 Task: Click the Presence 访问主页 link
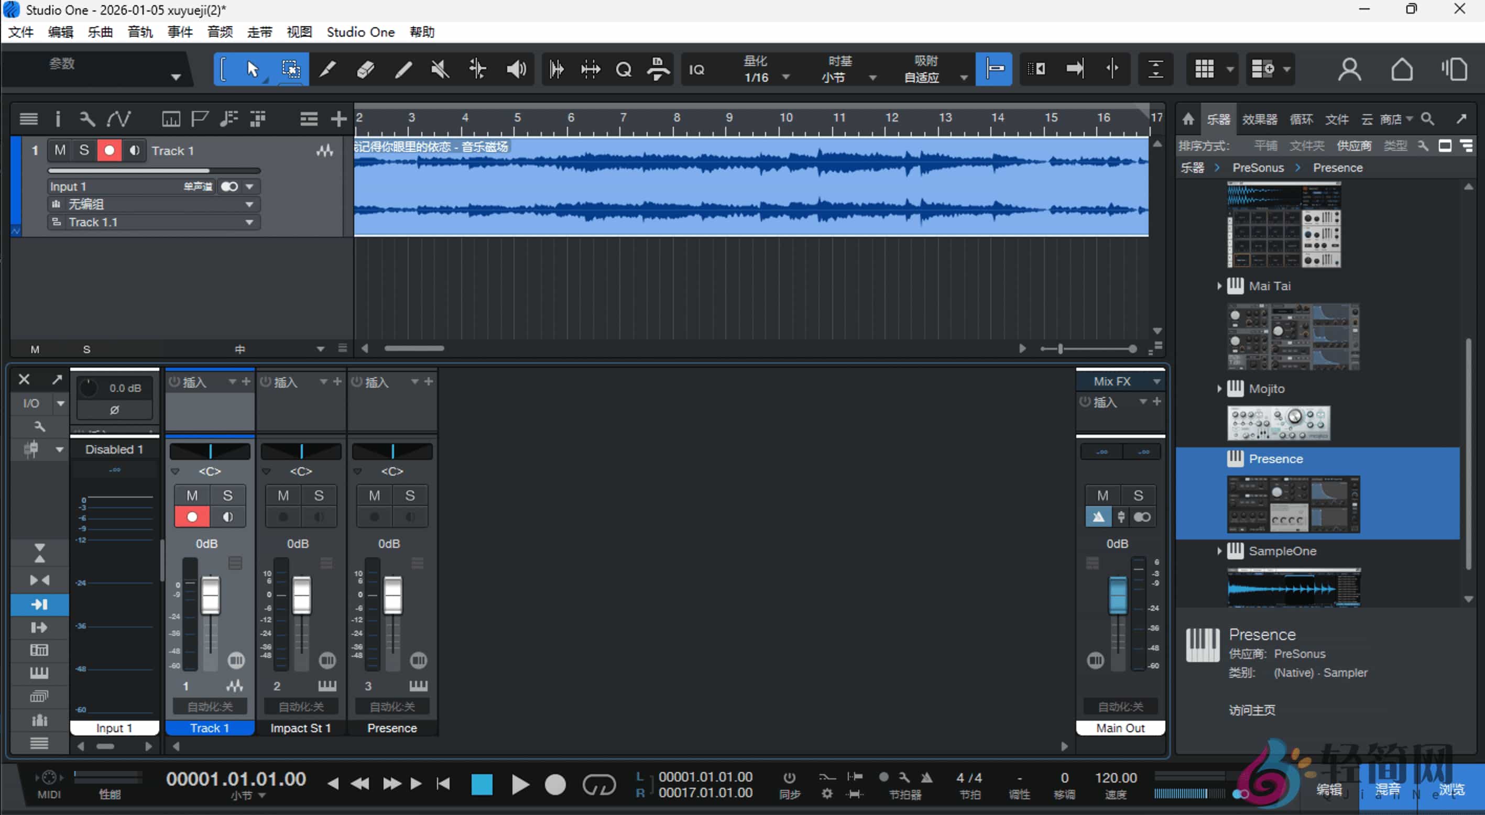tap(1252, 710)
